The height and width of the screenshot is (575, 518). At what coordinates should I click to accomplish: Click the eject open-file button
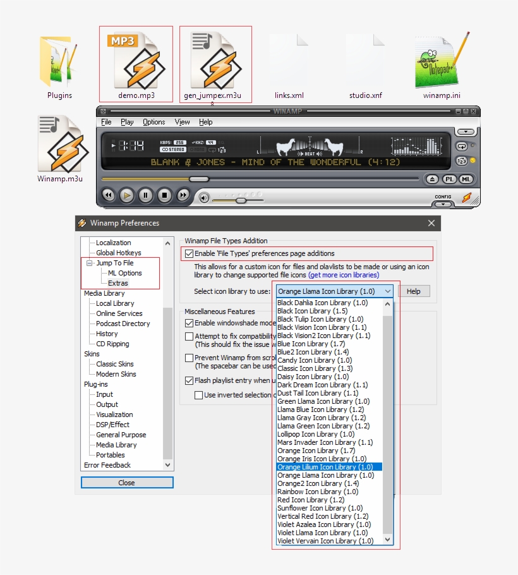click(x=432, y=179)
